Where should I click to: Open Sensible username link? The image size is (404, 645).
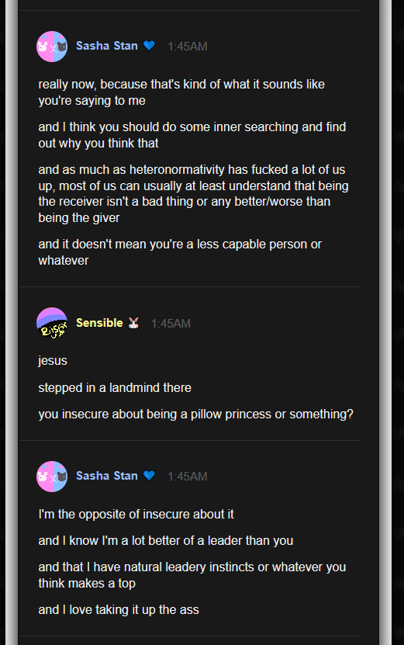pos(99,323)
